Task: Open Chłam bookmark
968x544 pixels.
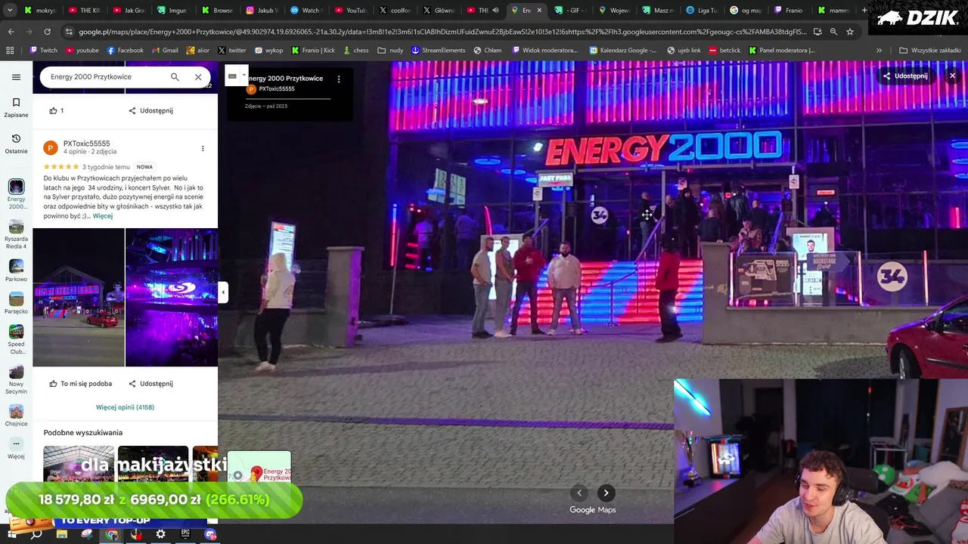Action: coord(488,51)
